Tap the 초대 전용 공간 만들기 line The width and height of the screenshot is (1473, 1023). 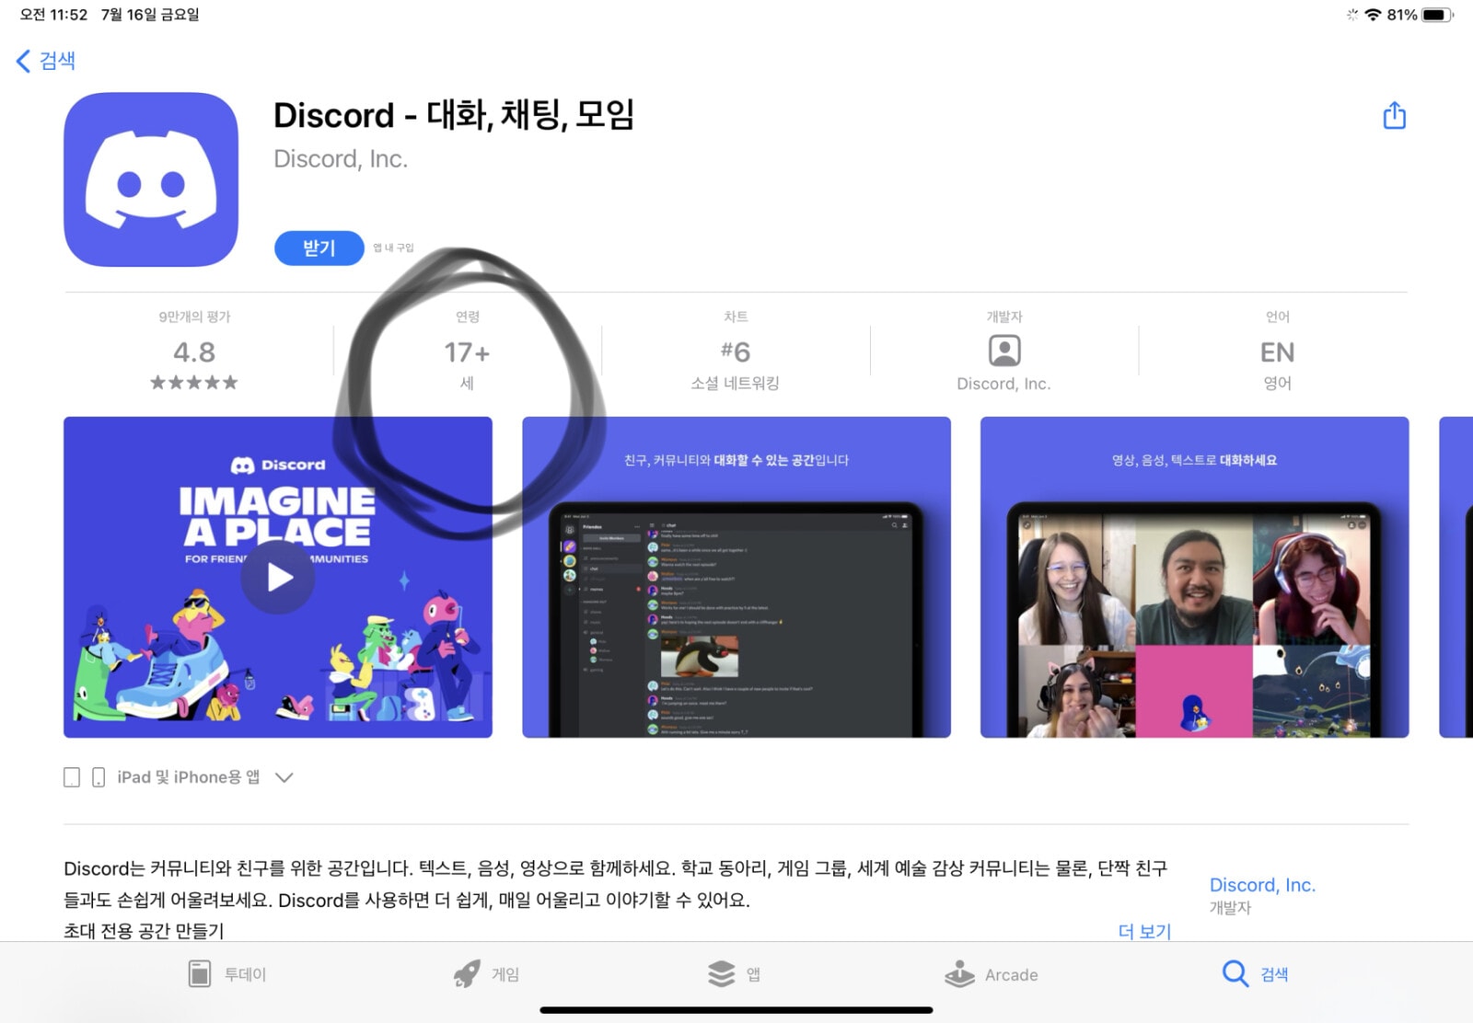click(x=144, y=931)
